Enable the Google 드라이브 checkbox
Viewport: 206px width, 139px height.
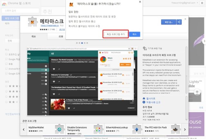point(6,73)
